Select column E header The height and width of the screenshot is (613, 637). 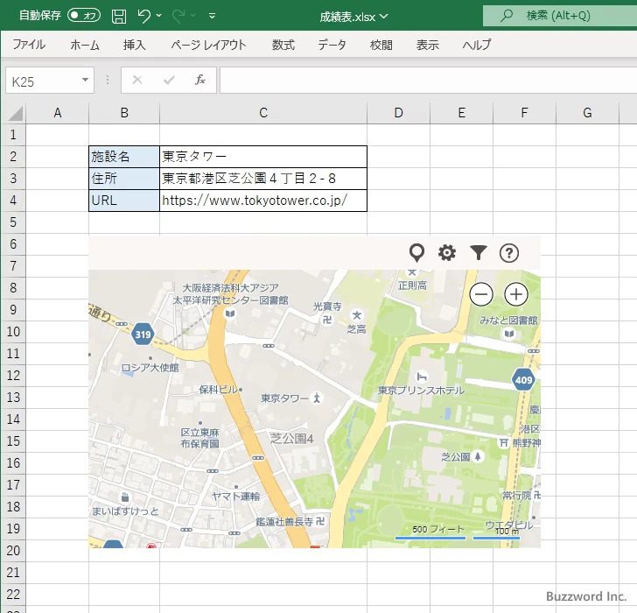click(461, 113)
